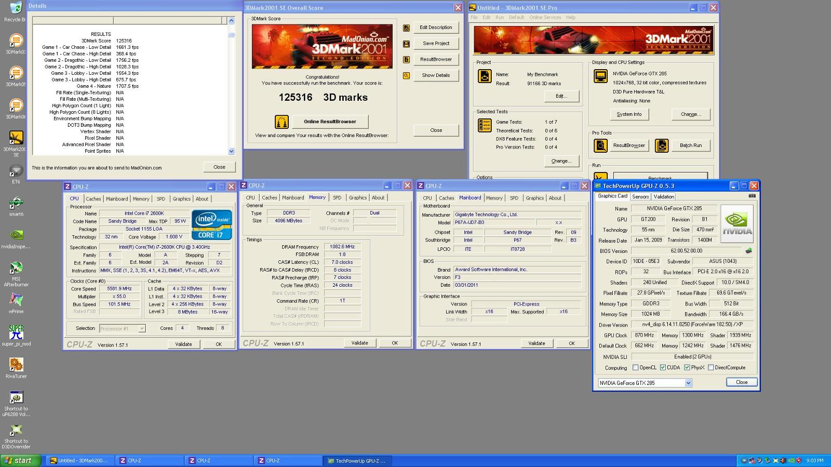The width and height of the screenshot is (831, 467).
Task: Click the Intel Core i7 logo badge
Action: tap(211, 224)
